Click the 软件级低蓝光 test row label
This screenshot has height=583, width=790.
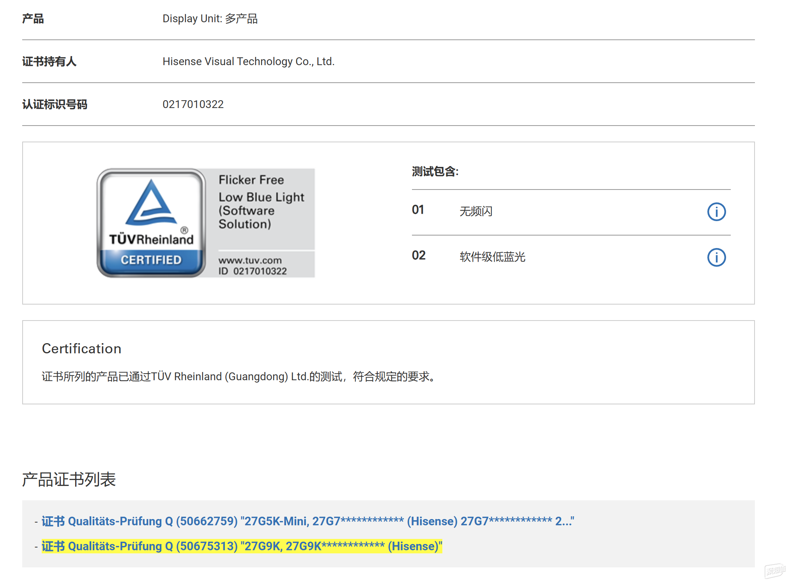(492, 257)
